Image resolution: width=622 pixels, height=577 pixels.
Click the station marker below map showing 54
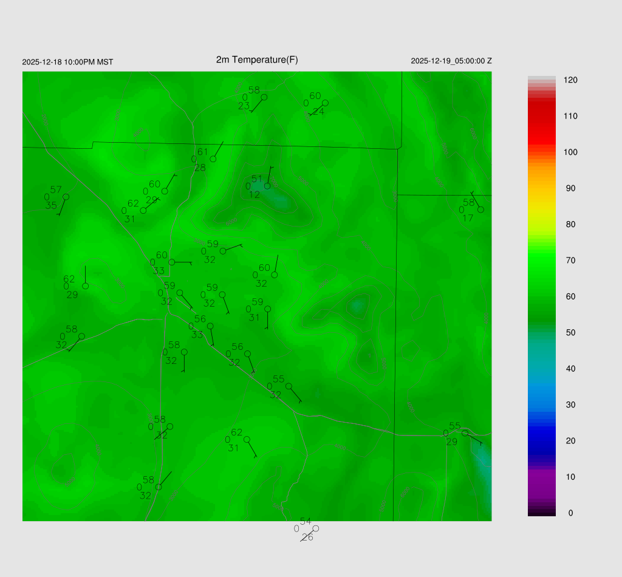315,528
